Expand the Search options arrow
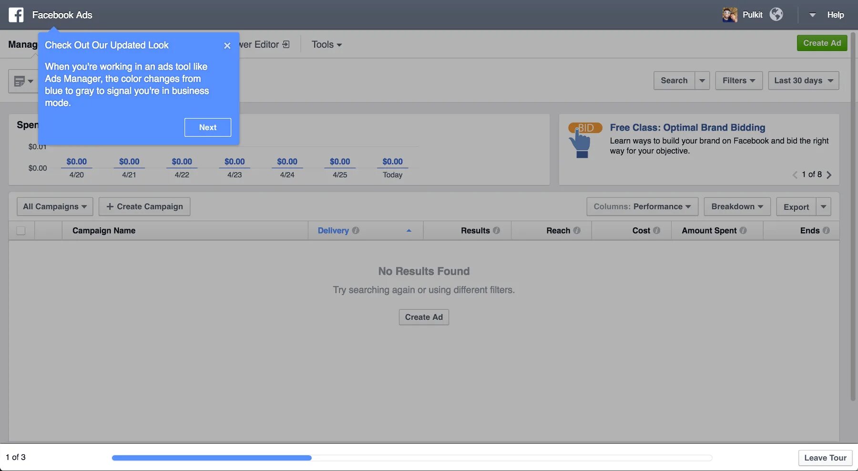The width and height of the screenshot is (858, 471). point(702,81)
